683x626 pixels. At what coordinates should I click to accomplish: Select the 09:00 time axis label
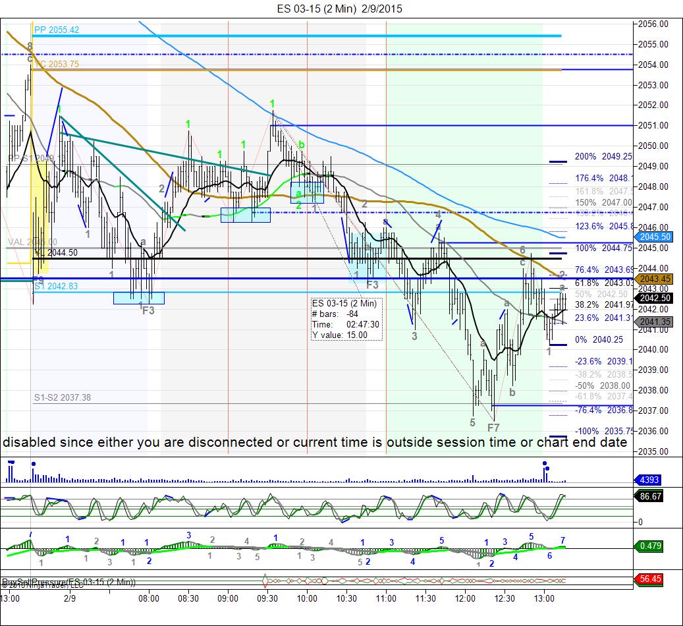tap(228, 598)
